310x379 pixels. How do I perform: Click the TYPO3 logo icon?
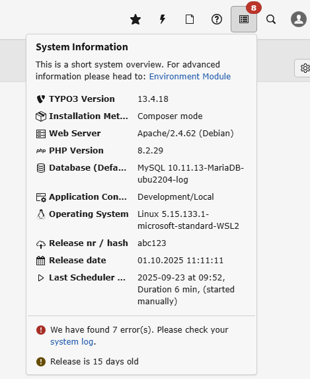[41, 99]
